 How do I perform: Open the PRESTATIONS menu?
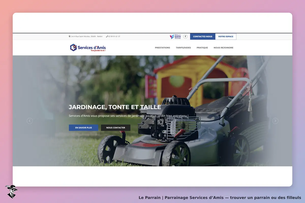[x=162, y=48]
